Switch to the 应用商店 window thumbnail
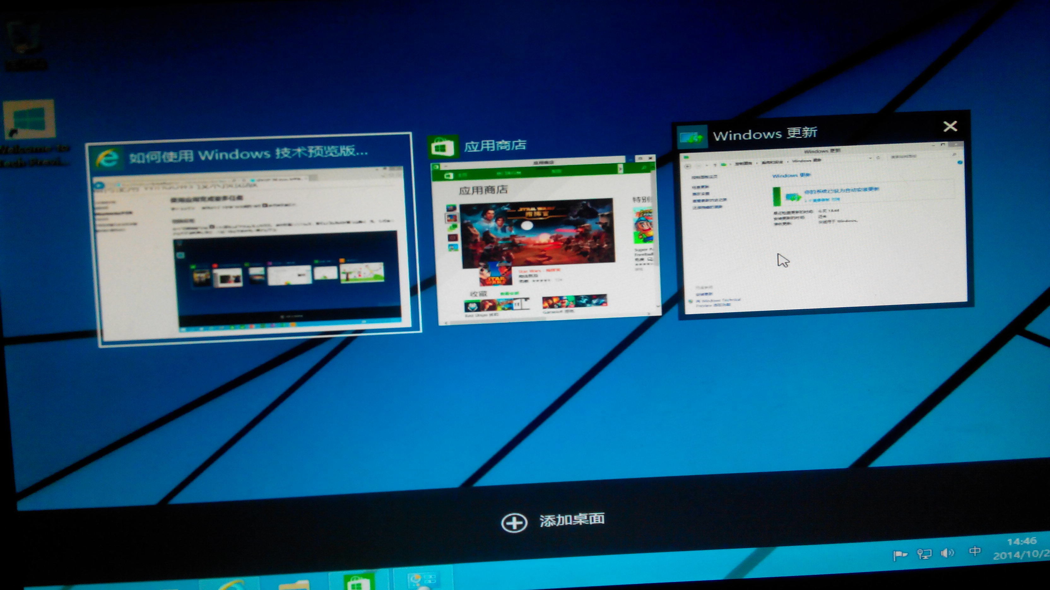The height and width of the screenshot is (590, 1050). click(546, 240)
